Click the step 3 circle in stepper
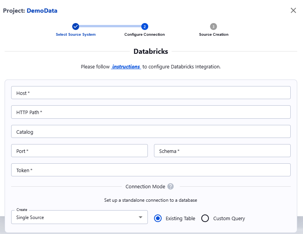303x234 pixels. [214, 27]
